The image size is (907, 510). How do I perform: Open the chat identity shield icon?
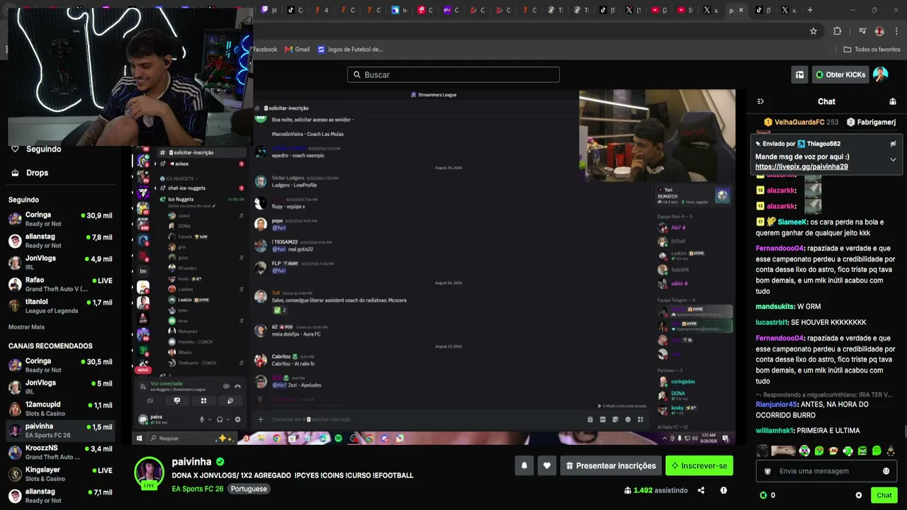coord(767,472)
